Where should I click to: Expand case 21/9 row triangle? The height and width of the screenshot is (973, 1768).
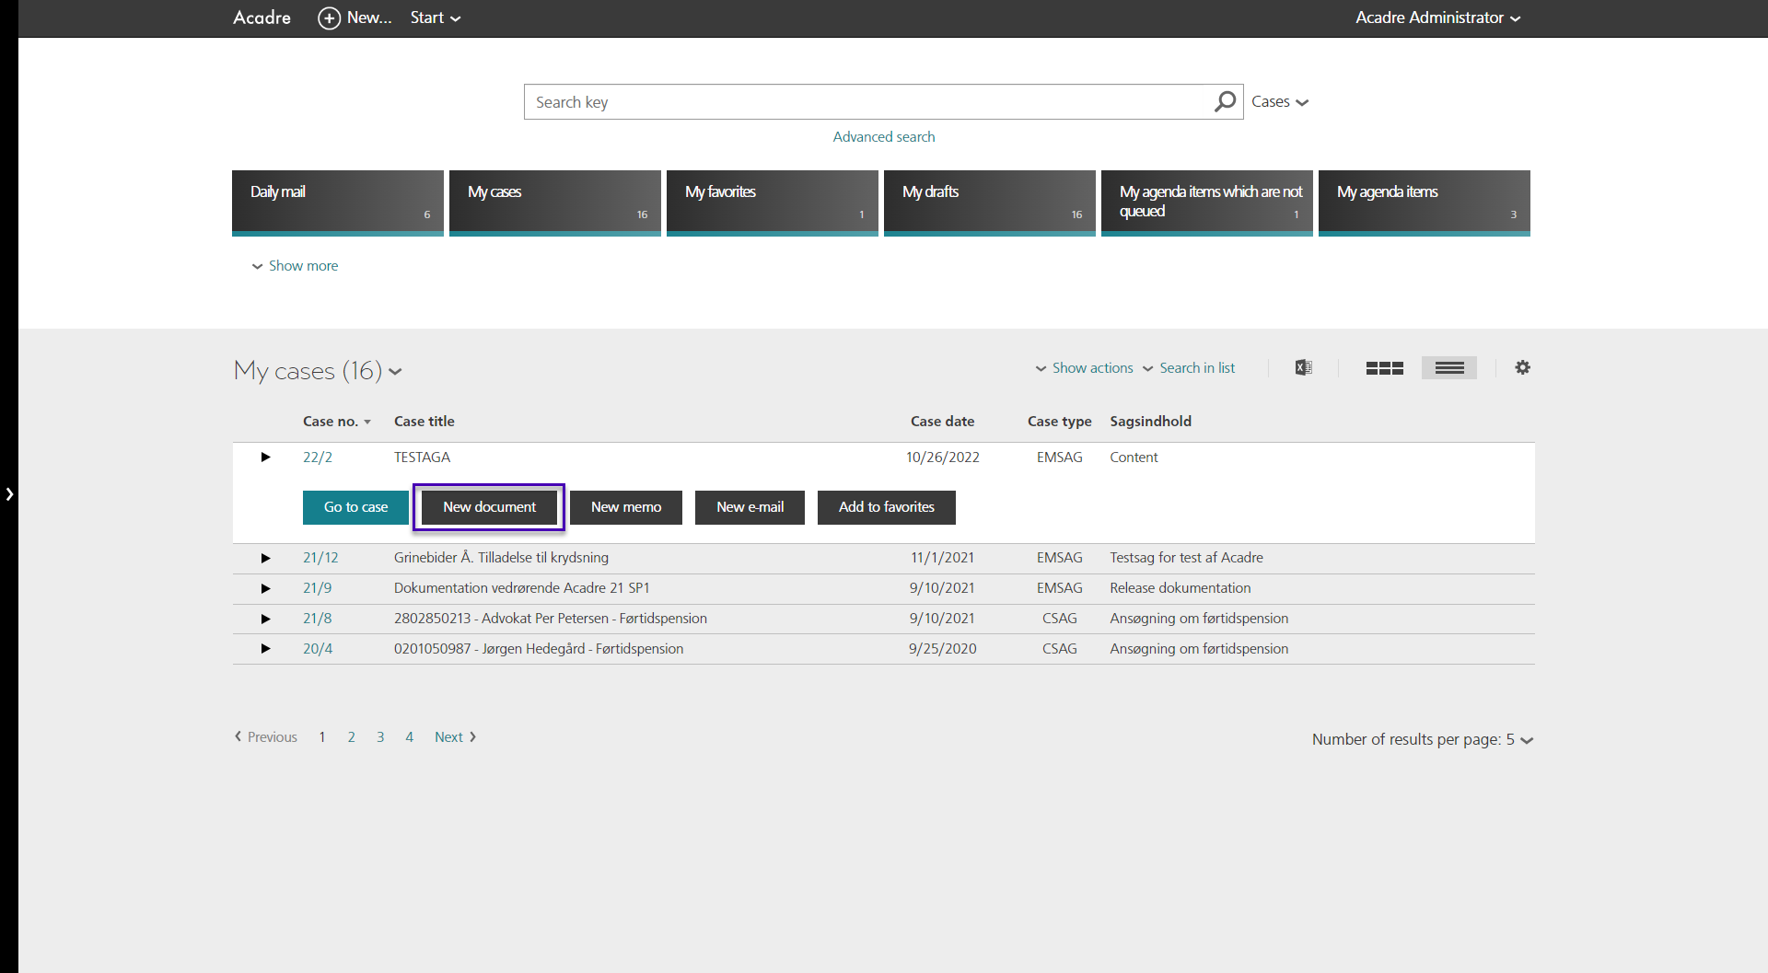point(265,588)
